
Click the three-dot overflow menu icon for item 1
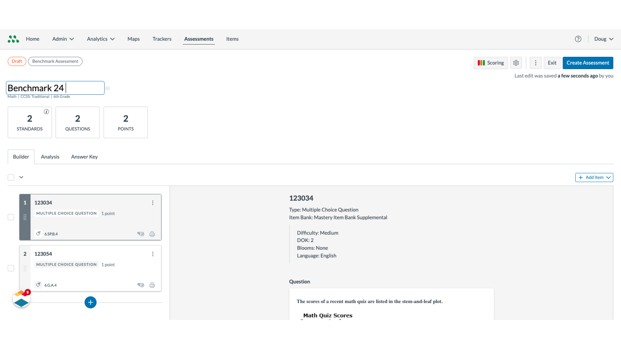(x=153, y=203)
